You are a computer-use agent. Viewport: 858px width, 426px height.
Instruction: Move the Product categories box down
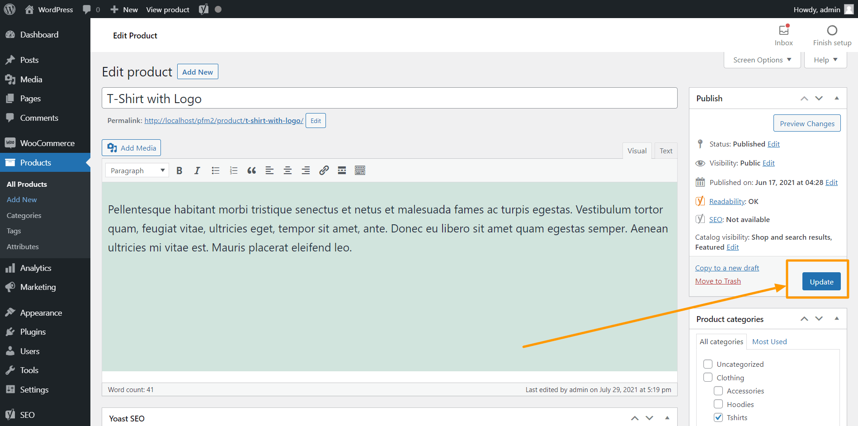(819, 319)
